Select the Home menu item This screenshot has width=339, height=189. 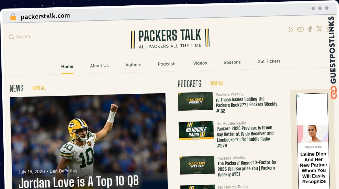[x=67, y=67]
